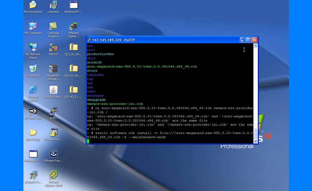
Task: Click the PuTTY scrollbar thumb
Action: [256, 134]
